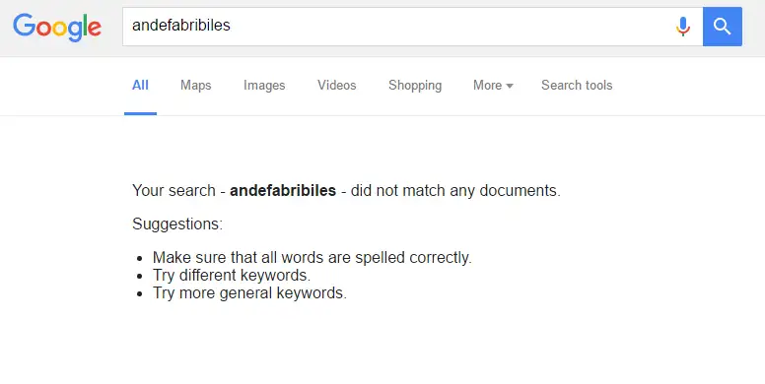Click the blue underline beneath the All tab

pos(141,114)
